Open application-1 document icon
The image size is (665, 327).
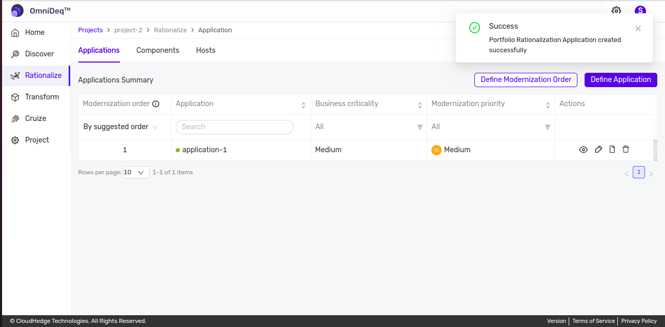click(612, 150)
